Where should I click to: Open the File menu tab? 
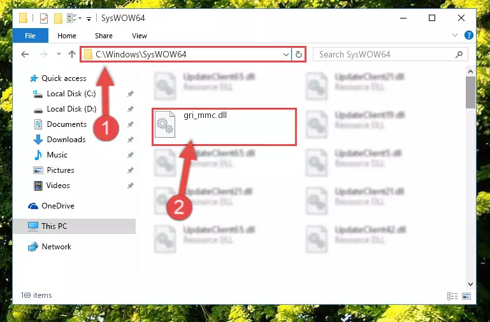(31, 36)
